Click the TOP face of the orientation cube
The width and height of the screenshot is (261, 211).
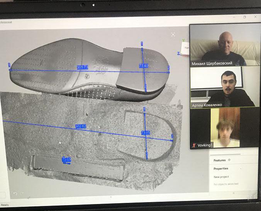click(186, 48)
